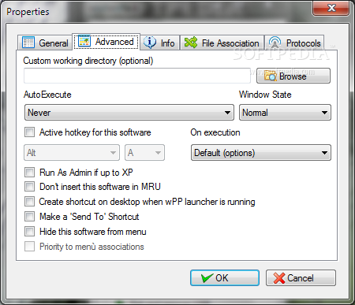The image size is (355, 305).
Task: Tick Don't insert this software in MRU
Action: coord(29,187)
